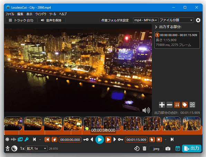Open settings gear icon
This screenshot has width=206, height=157.
pyautogui.click(x=198, y=20)
